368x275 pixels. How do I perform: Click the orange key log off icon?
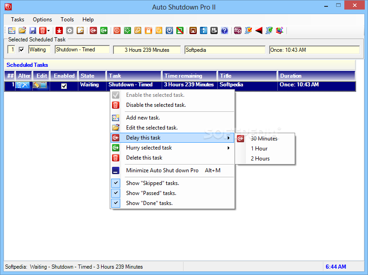(138, 31)
